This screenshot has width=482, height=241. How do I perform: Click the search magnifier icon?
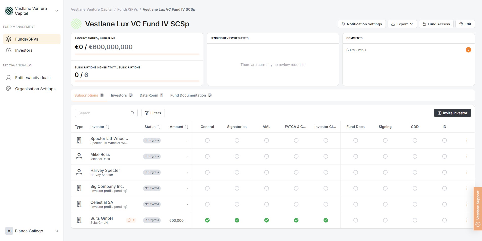pyautogui.click(x=132, y=113)
